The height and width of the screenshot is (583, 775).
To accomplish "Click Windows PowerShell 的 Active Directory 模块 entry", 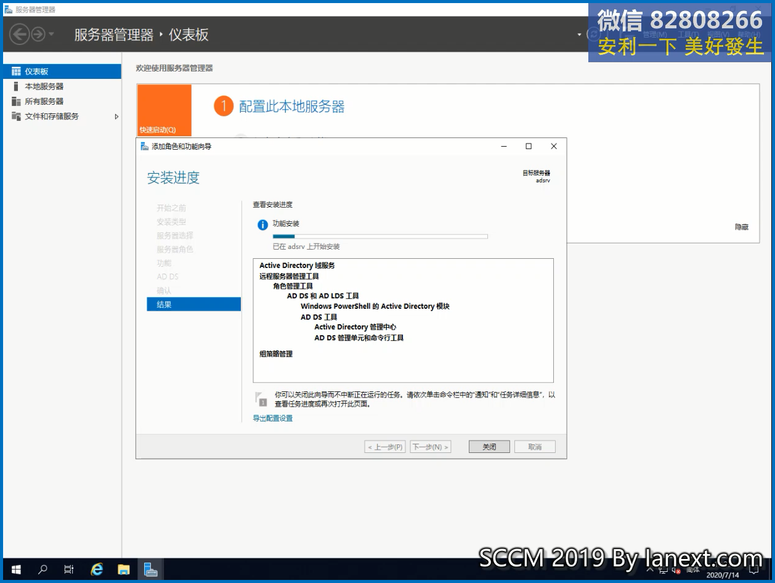I will click(x=375, y=306).
